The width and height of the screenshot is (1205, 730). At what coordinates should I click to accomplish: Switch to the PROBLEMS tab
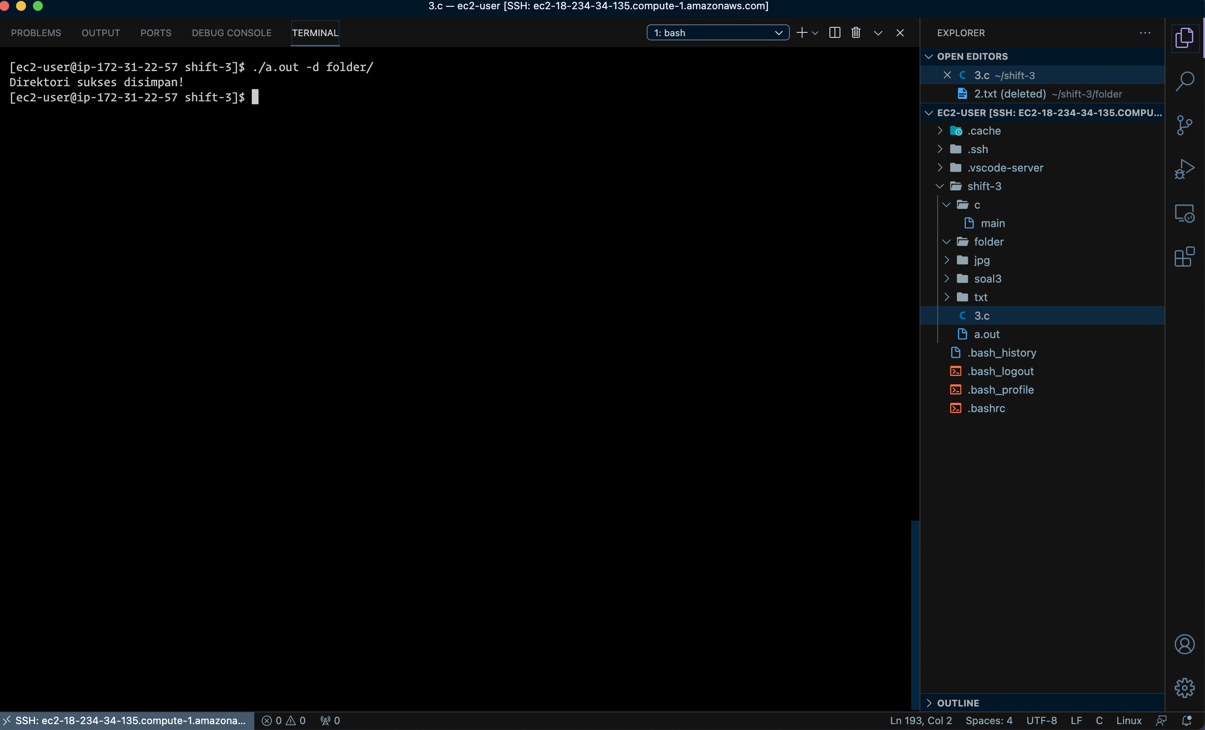36,33
